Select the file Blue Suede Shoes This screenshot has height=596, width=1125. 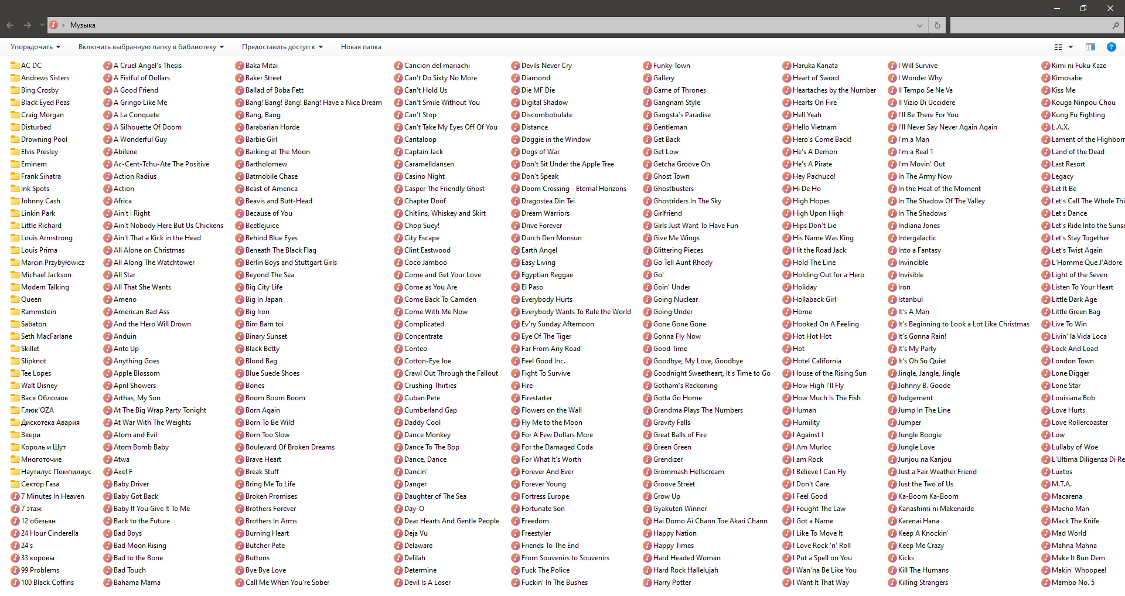click(267, 373)
